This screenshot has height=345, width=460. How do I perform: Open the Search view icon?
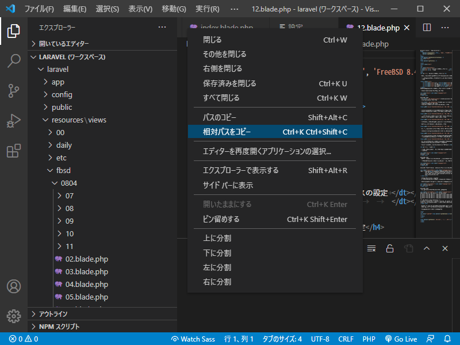click(x=14, y=61)
